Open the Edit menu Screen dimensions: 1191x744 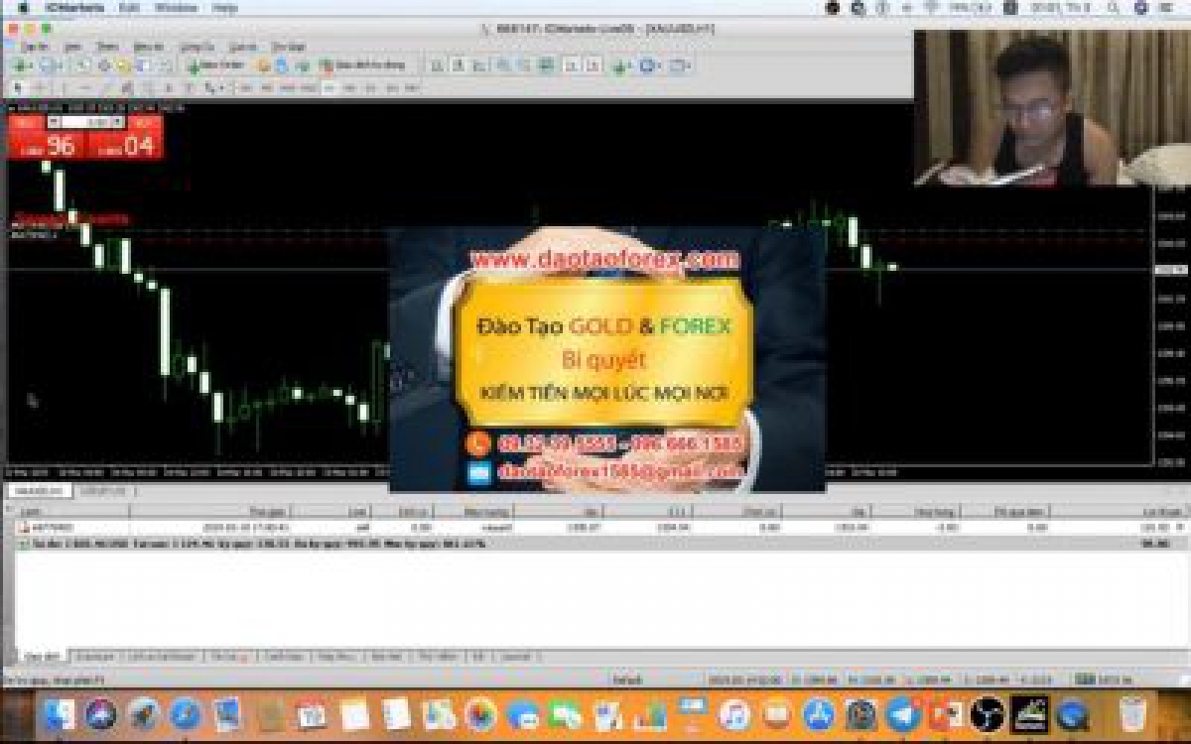[x=128, y=7]
